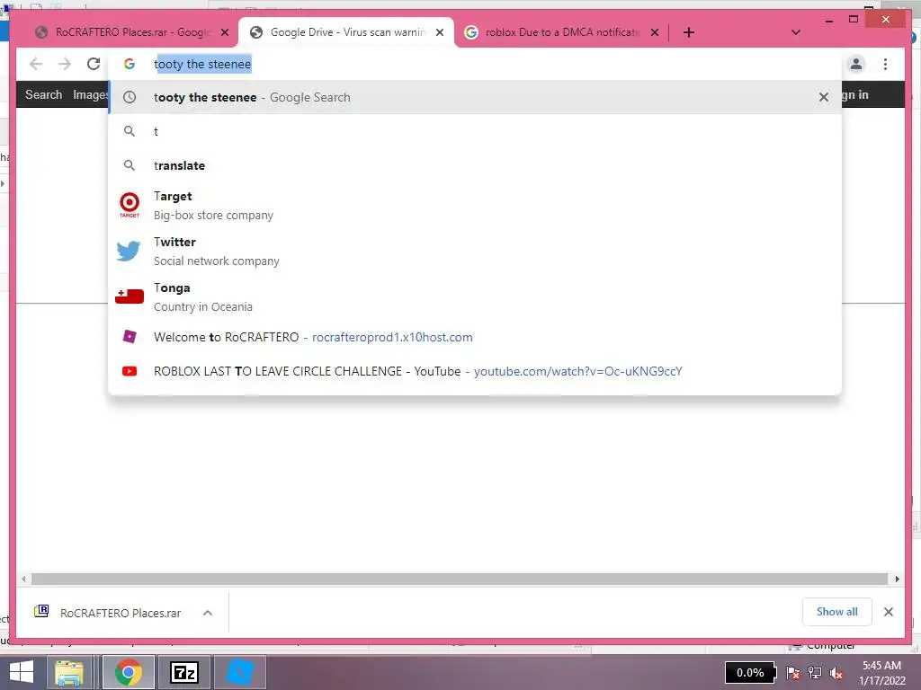Go forward with the right arrow button
Screen dimensions: 921x690
pyautogui.click(x=65, y=64)
